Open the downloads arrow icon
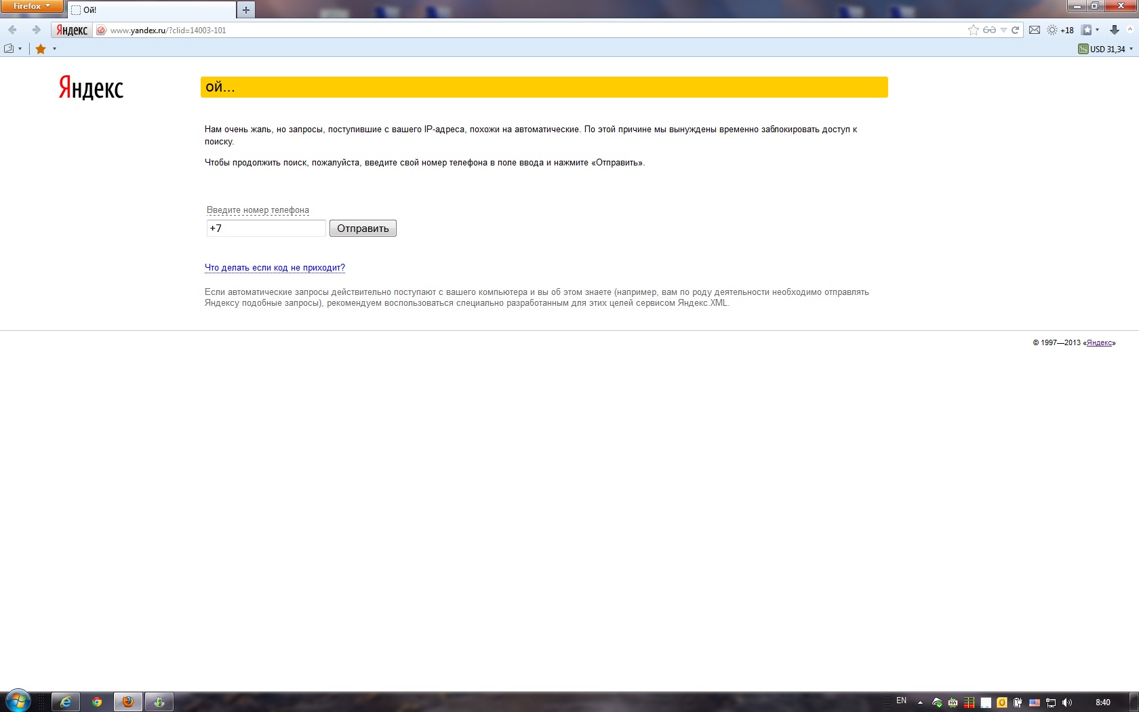 1114,30
